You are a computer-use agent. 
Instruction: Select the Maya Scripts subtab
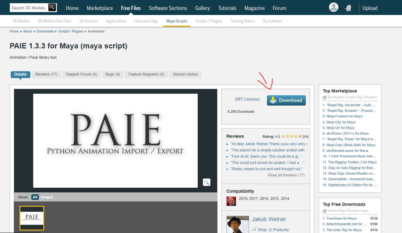[177, 21]
